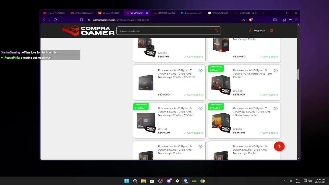Open the browser sidebar panel icon
The image size is (329, 185).
275,20
